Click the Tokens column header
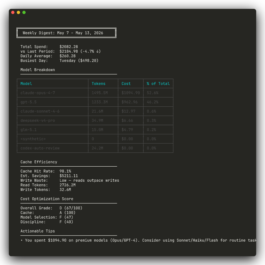 (x=99, y=84)
